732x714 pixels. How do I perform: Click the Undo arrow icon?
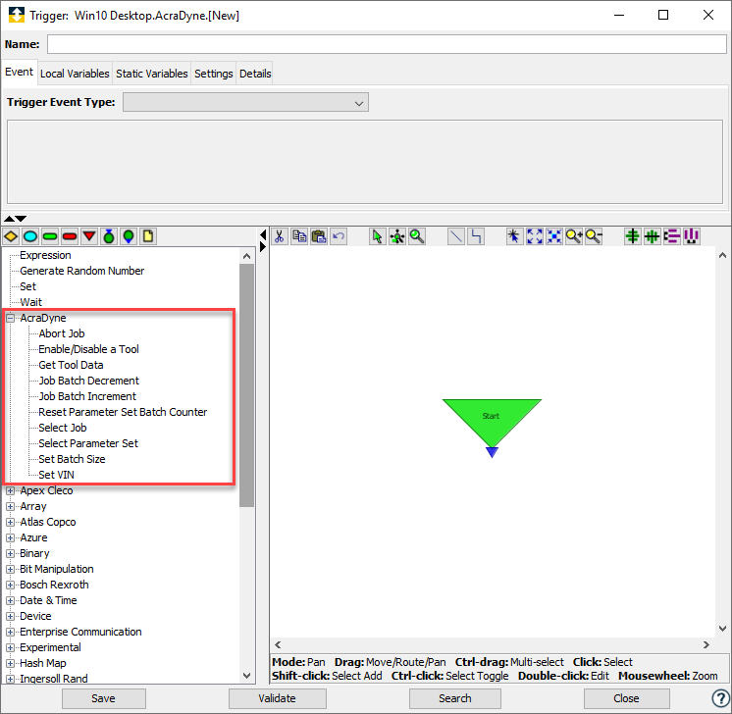(x=339, y=236)
